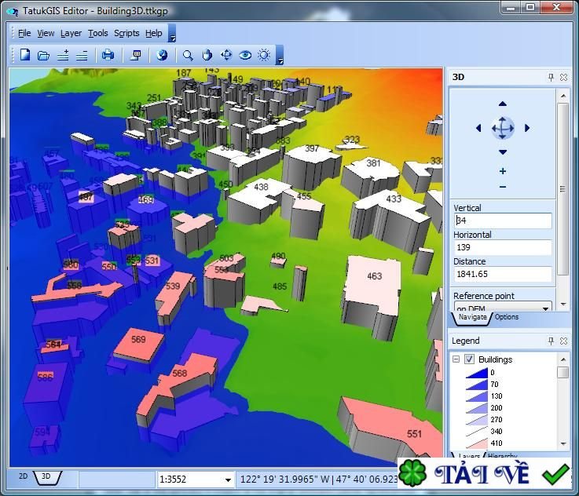Select the hand Drag tool
579x496 pixels.
[207, 55]
